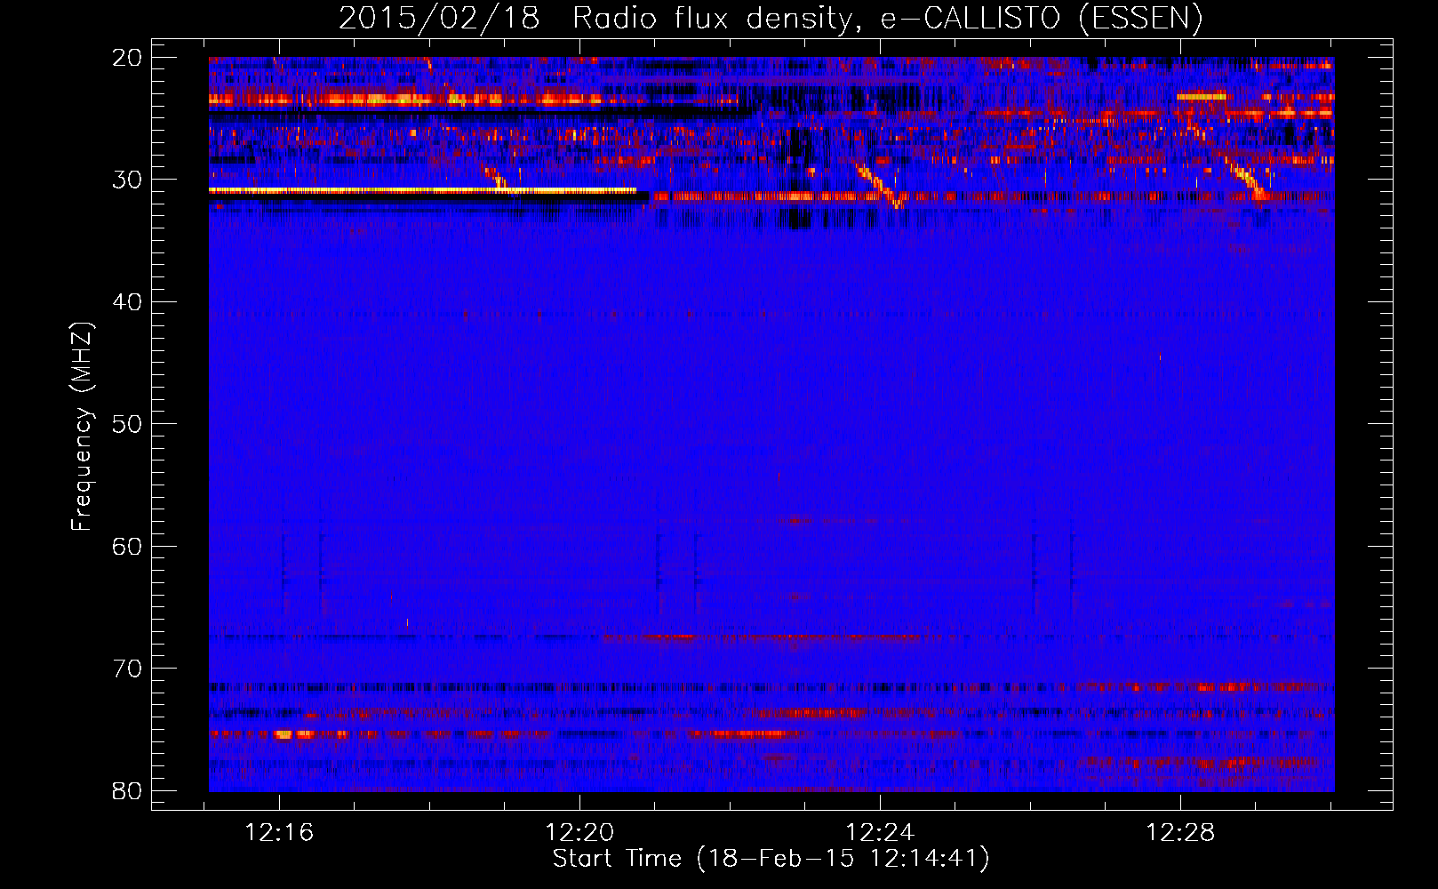The image size is (1438, 889).
Task: Click the "20" frequency tick label
Action: click(127, 58)
